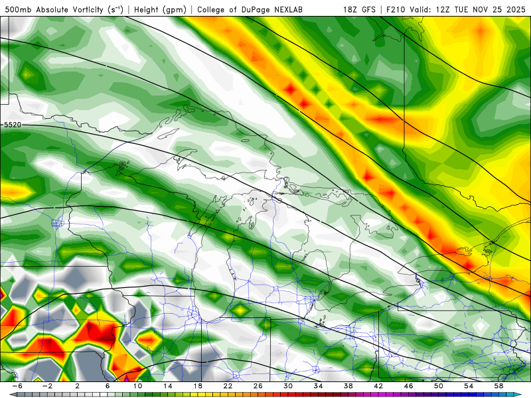Click the 34 colorbar tick label
Image resolution: width=531 pixels, height=398 pixels.
click(x=318, y=386)
